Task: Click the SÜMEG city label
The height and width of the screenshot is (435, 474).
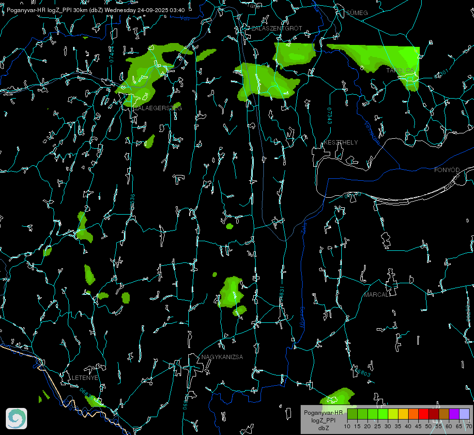Action: [x=357, y=13]
